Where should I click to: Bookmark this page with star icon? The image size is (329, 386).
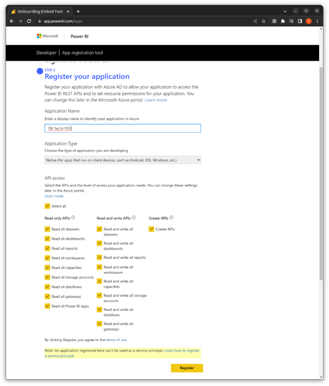[264, 21]
